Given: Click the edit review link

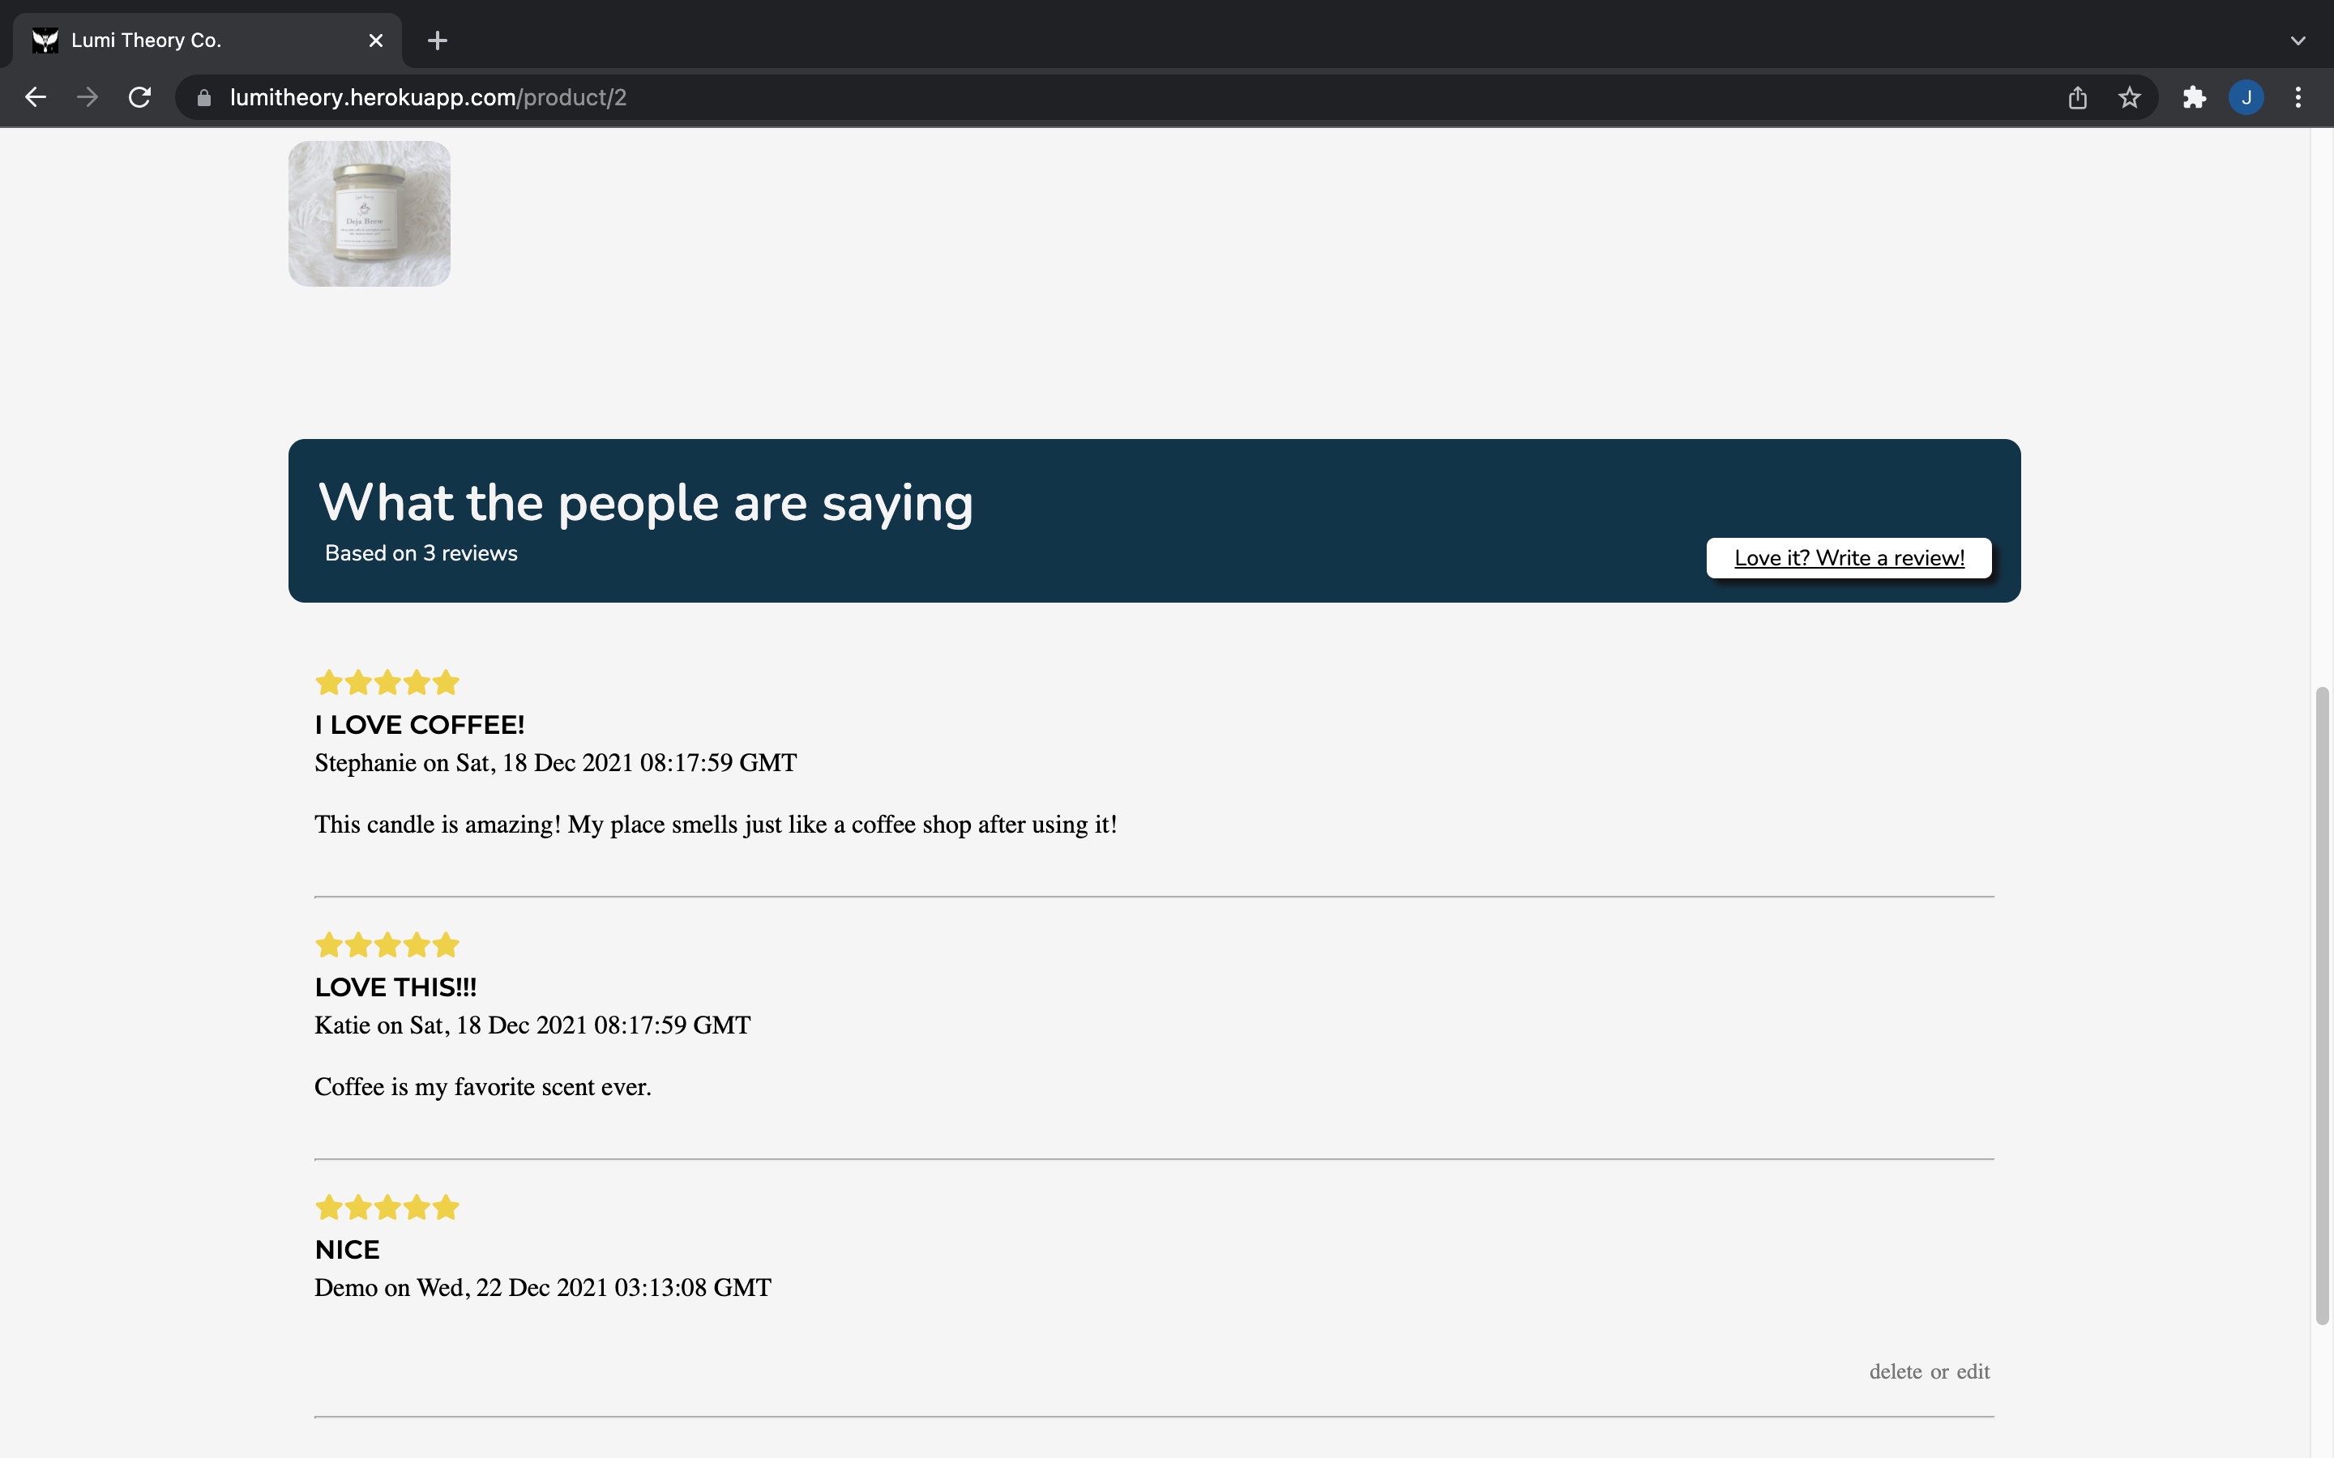Looking at the screenshot, I should [x=1973, y=1371].
